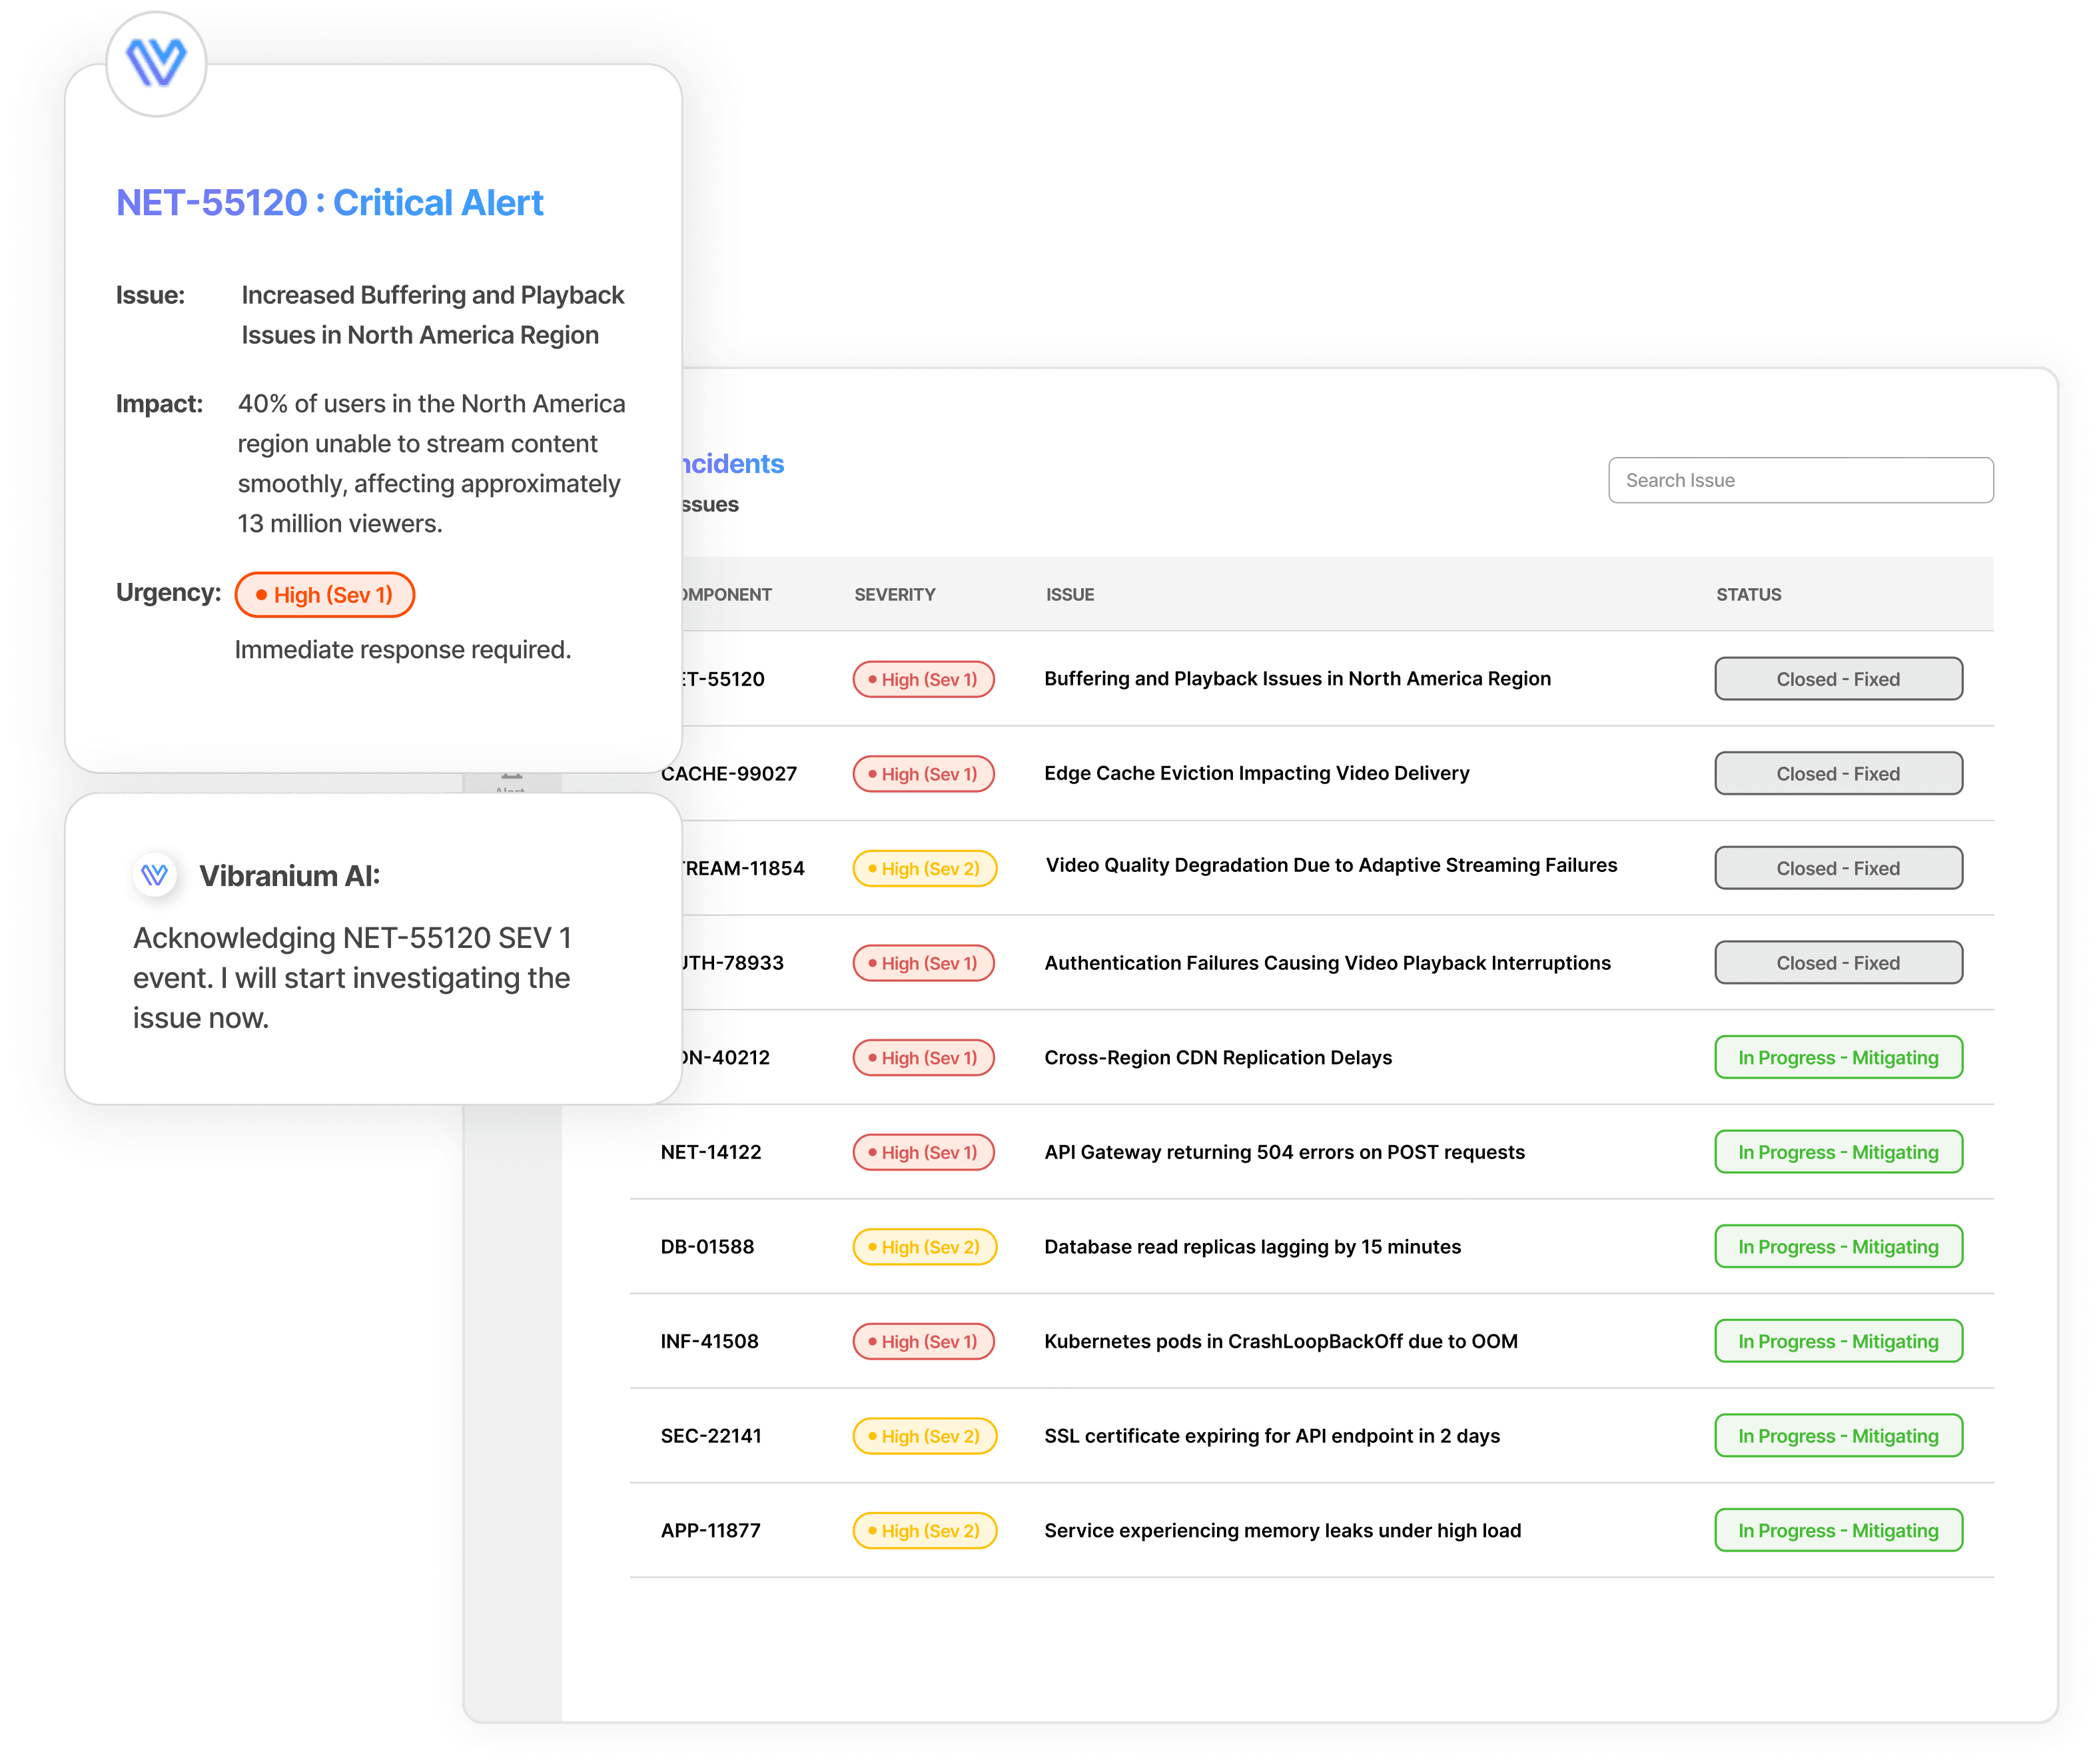The height and width of the screenshot is (1764, 2099).
Task: Click the Acknowledging NET-55120 SEV 1 message
Action: point(352,978)
